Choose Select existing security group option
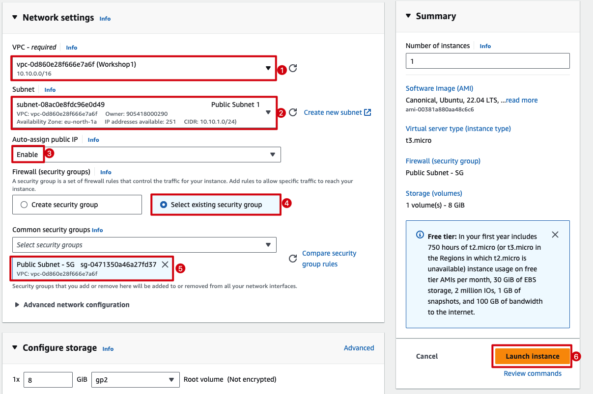Image resolution: width=593 pixels, height=394 pixels. [164, 205]
